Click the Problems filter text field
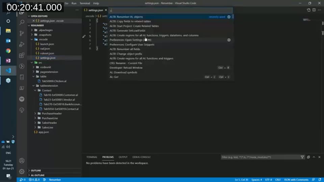The image size is (324, 182). tap(260, 157)
